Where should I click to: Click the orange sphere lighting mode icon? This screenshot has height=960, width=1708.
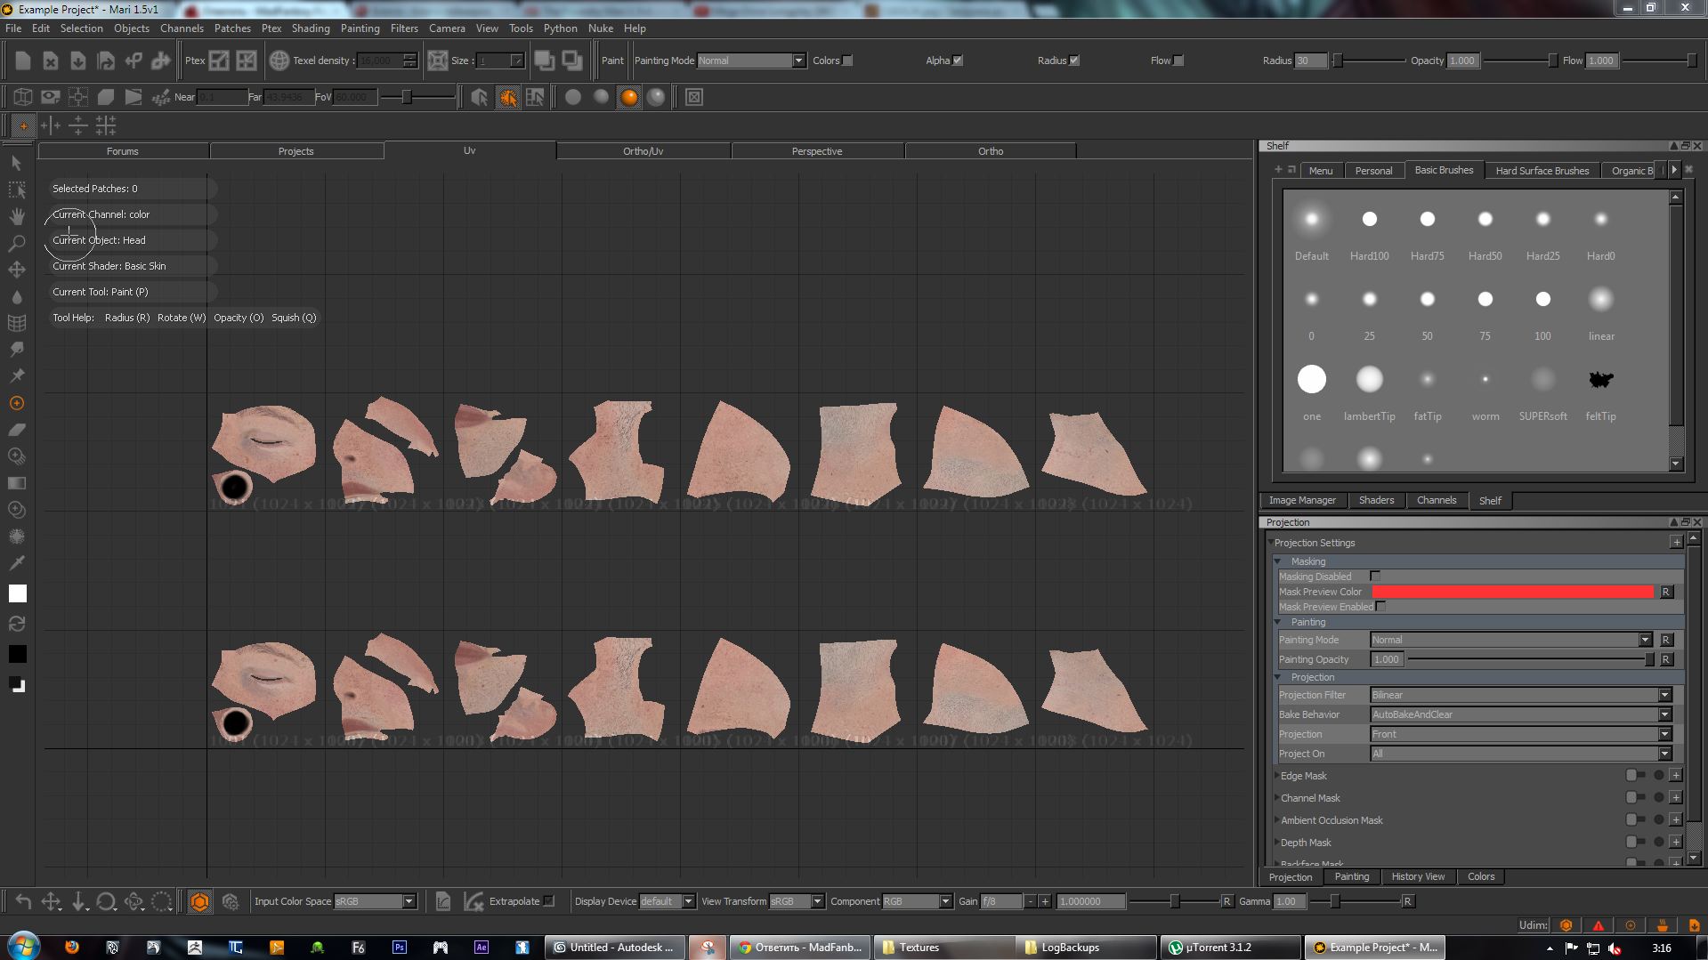click(629, 97)
